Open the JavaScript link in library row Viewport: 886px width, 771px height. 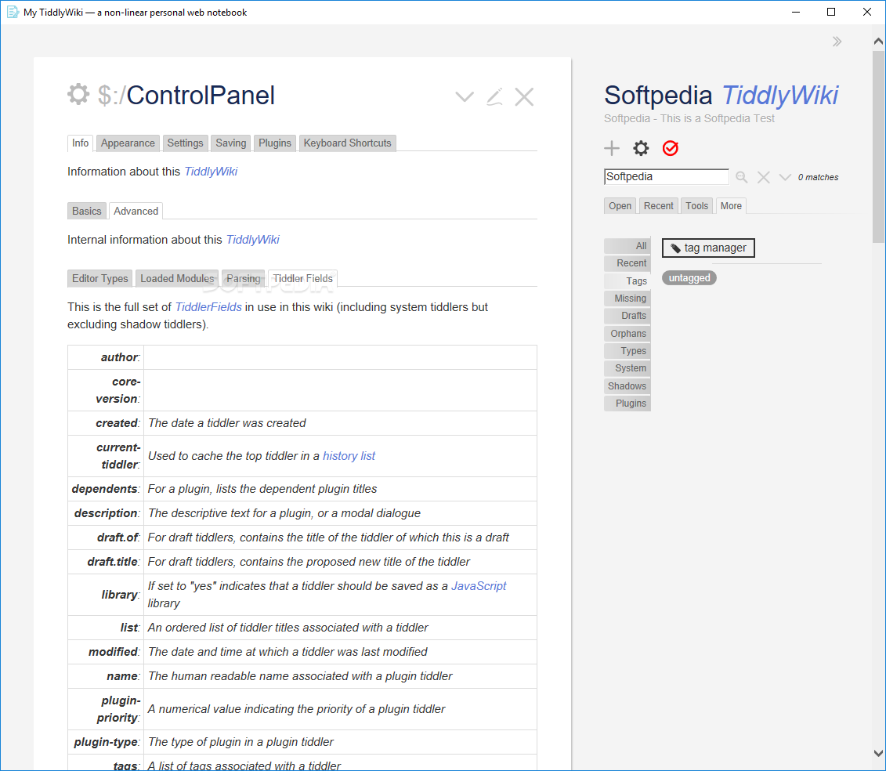click(x=479, y=586)
